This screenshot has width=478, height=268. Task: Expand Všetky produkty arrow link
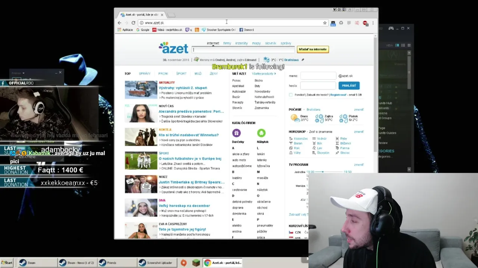[264, 74]
